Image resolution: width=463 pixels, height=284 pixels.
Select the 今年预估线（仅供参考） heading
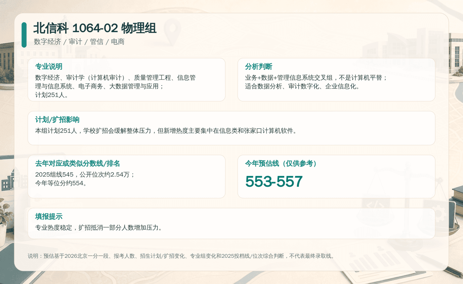(281, 163)
